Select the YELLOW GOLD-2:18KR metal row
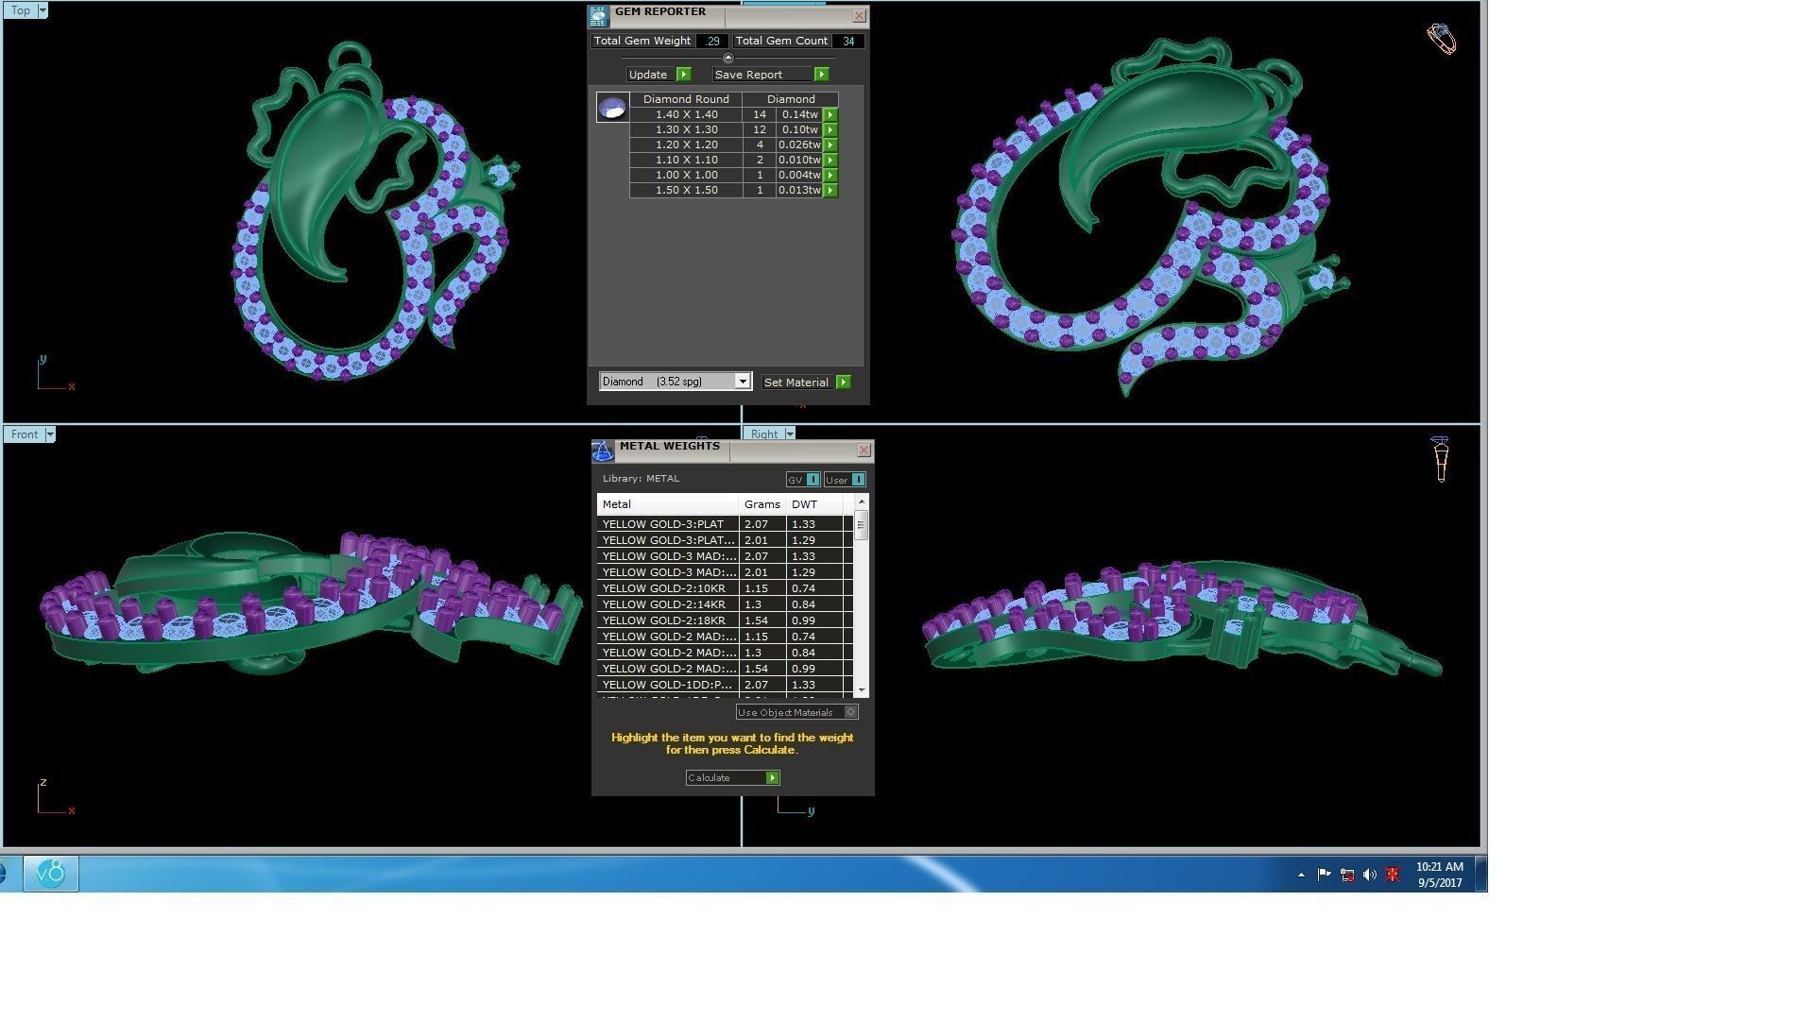 (666, 620)
